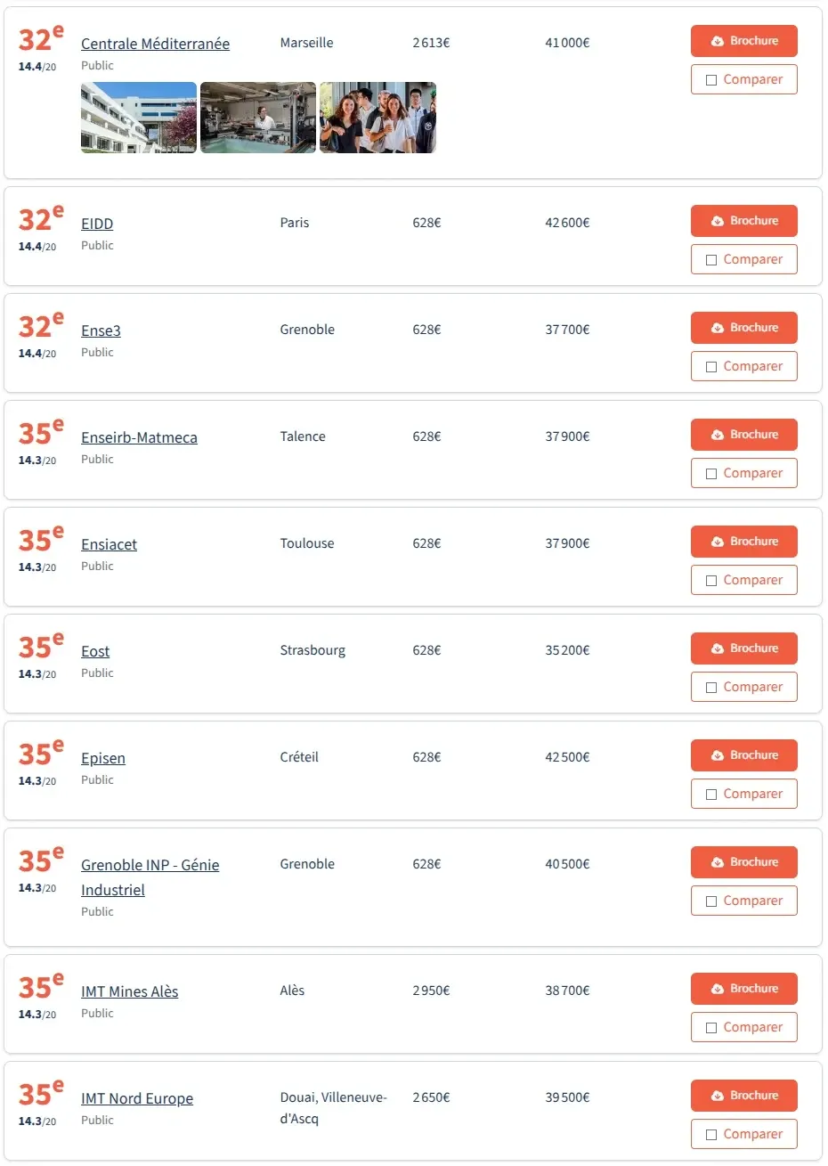828x1166 pixels.
Task: Click the download icon in Eost's Brochure button
Action: tap(717, 648)
